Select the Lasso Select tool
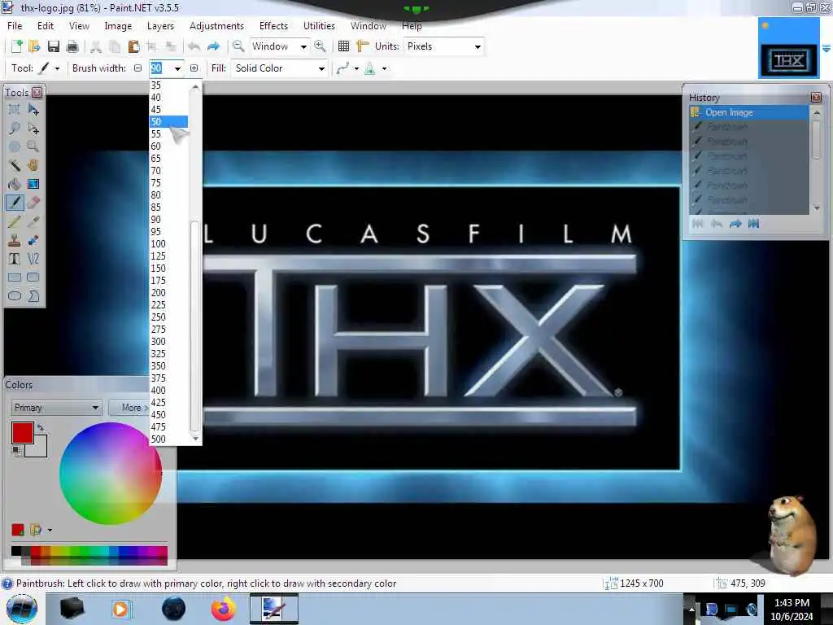The width and height of the screenshot is (833, 625). point(15,128)
